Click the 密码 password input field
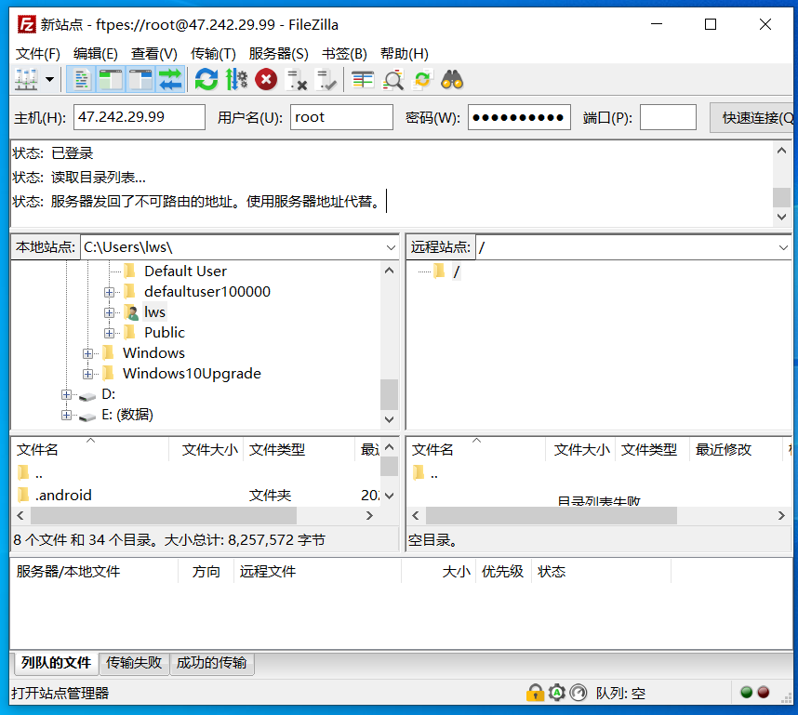The image size is (798, 715). 519,117
